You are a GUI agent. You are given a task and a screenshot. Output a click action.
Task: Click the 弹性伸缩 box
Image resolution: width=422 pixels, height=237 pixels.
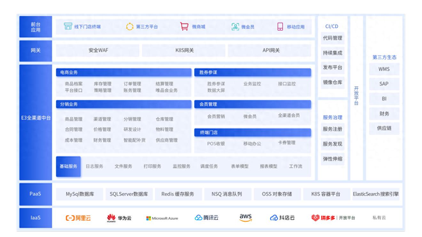[332, 159]
